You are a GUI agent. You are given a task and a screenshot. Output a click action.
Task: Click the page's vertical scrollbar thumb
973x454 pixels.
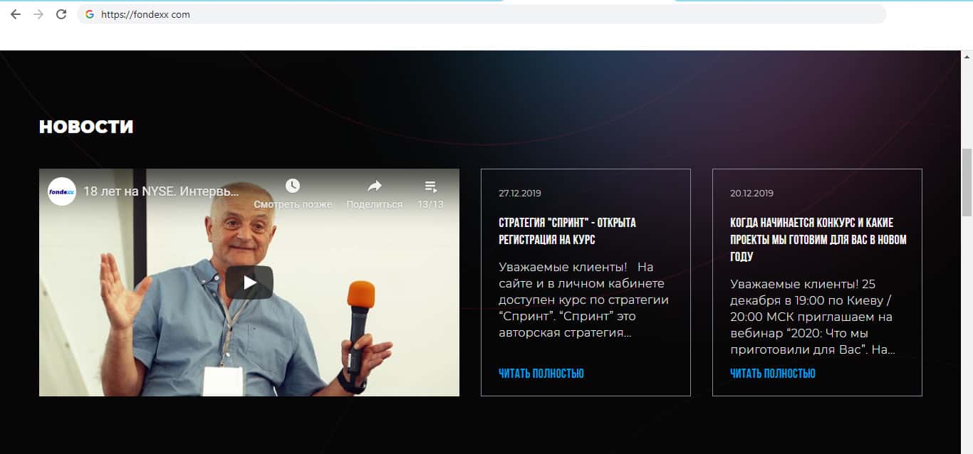click(x=967, y=182)
